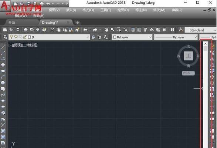The height and width of the screenshot is (148, 217).
Task: Select the Revision Cloud tool
Action: [3, 89]
